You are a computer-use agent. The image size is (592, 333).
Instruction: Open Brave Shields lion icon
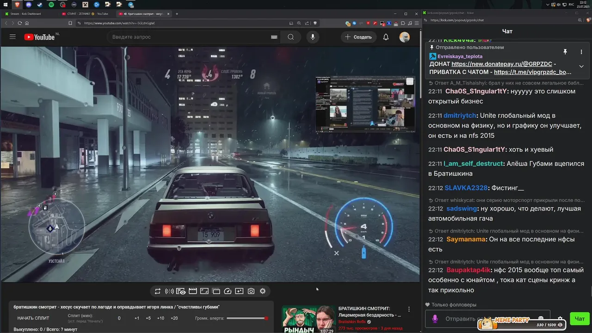(x=315, y=23)
